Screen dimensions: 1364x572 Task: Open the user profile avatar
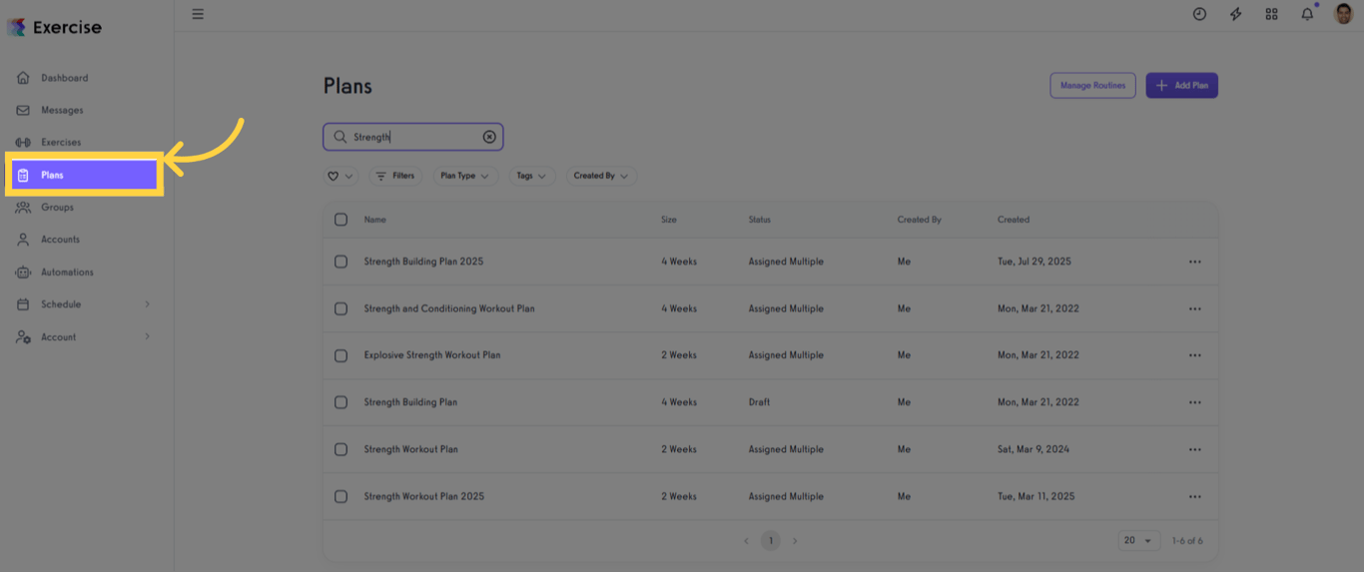click(1344, 14)
